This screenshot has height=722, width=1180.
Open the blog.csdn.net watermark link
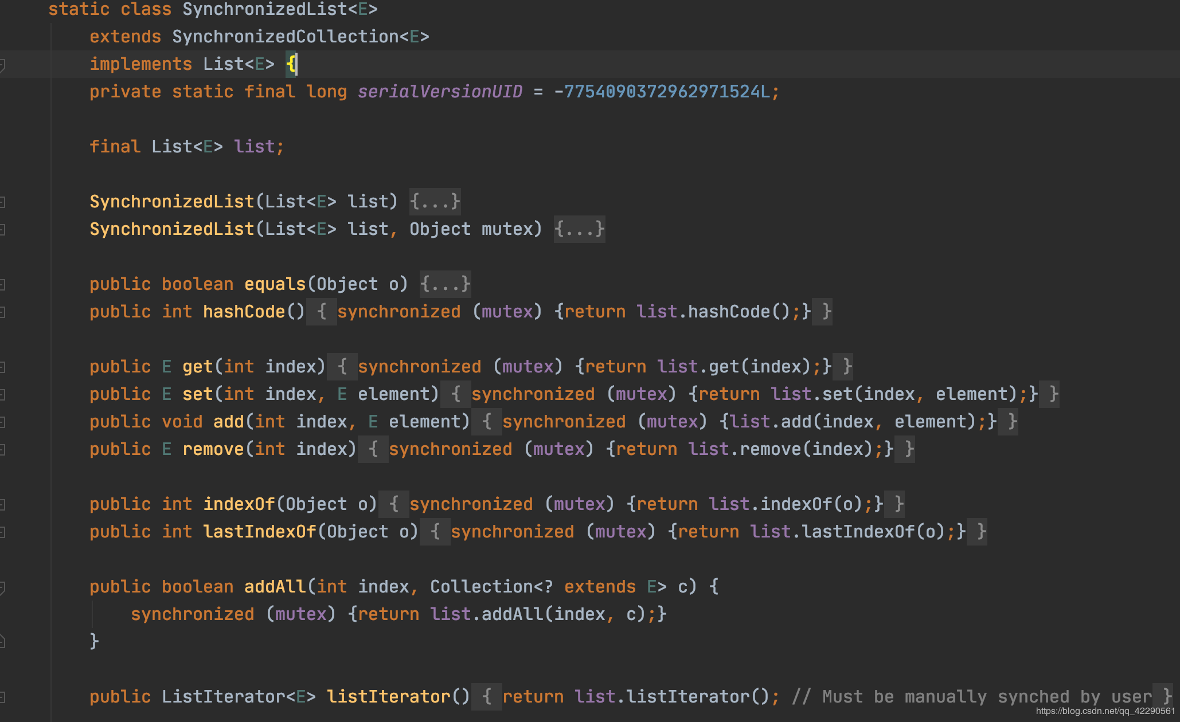[1105, 711]
